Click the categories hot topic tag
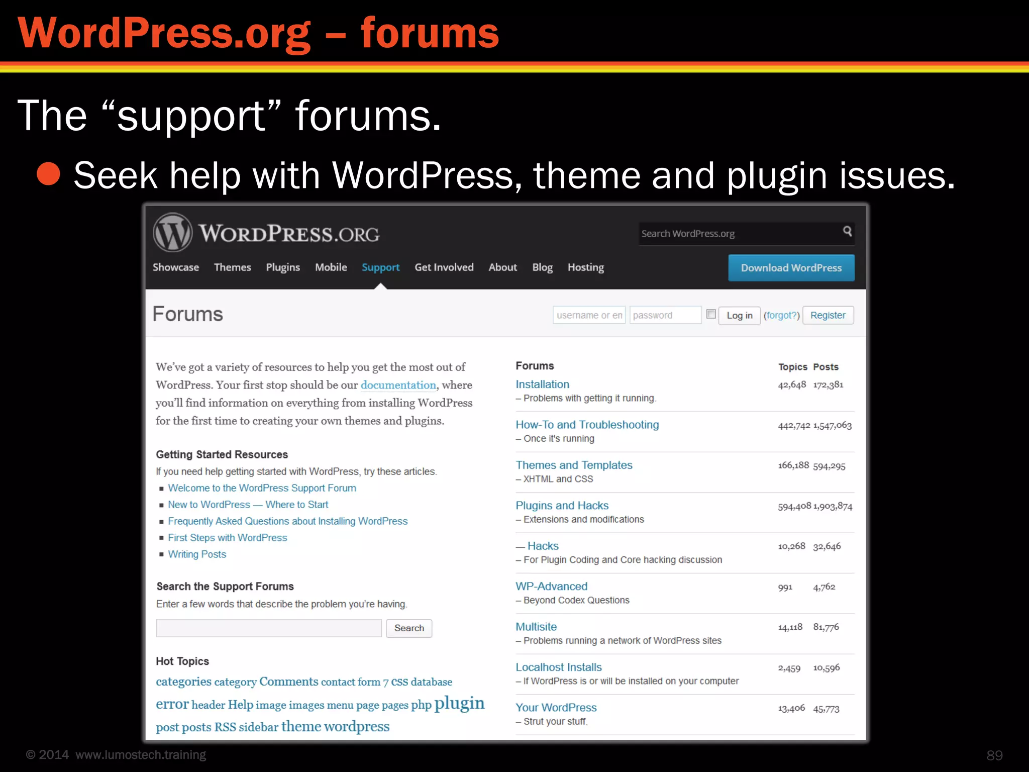 tap(183, 682)
